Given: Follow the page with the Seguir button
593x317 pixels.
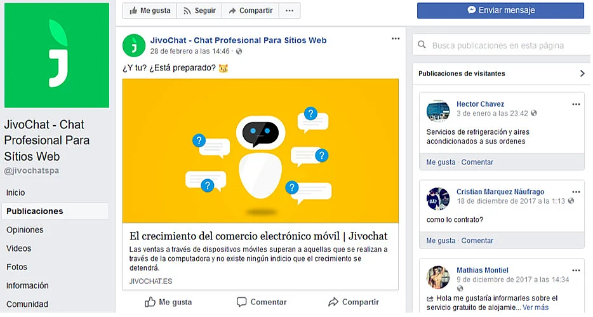Looking at the screenshot, I should pos(199,11).
